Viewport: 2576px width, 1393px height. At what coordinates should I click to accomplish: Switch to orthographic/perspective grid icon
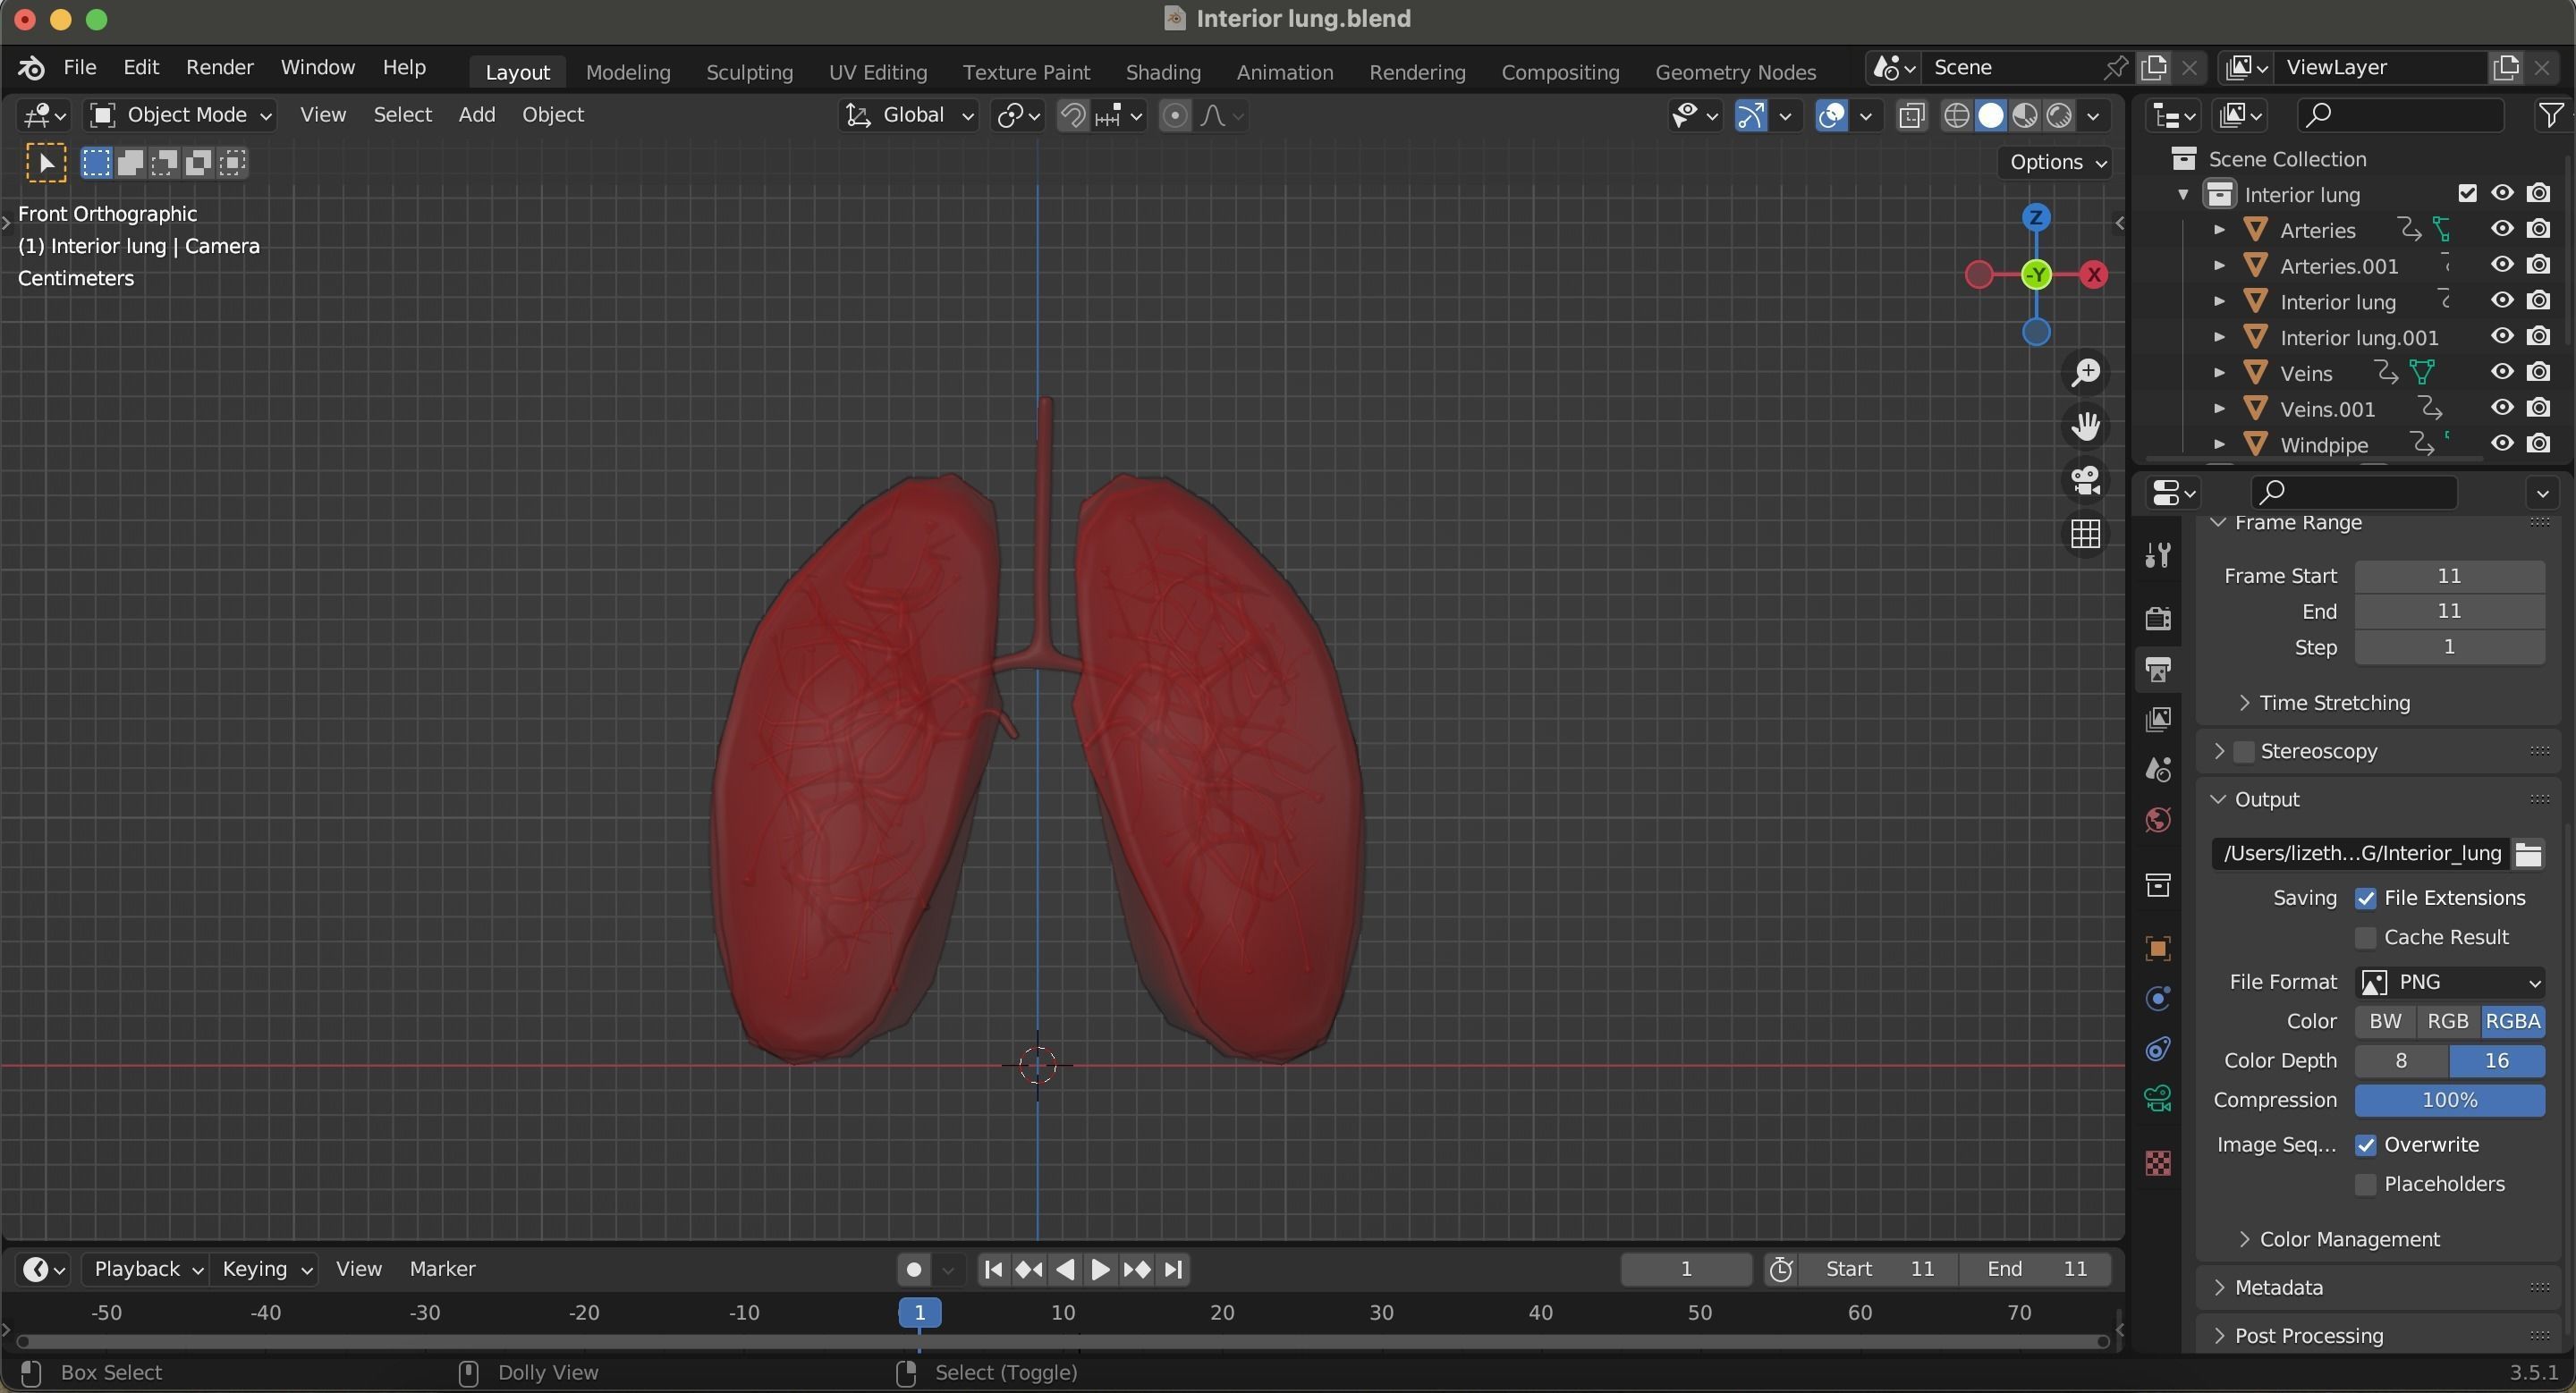(2085, 534)
